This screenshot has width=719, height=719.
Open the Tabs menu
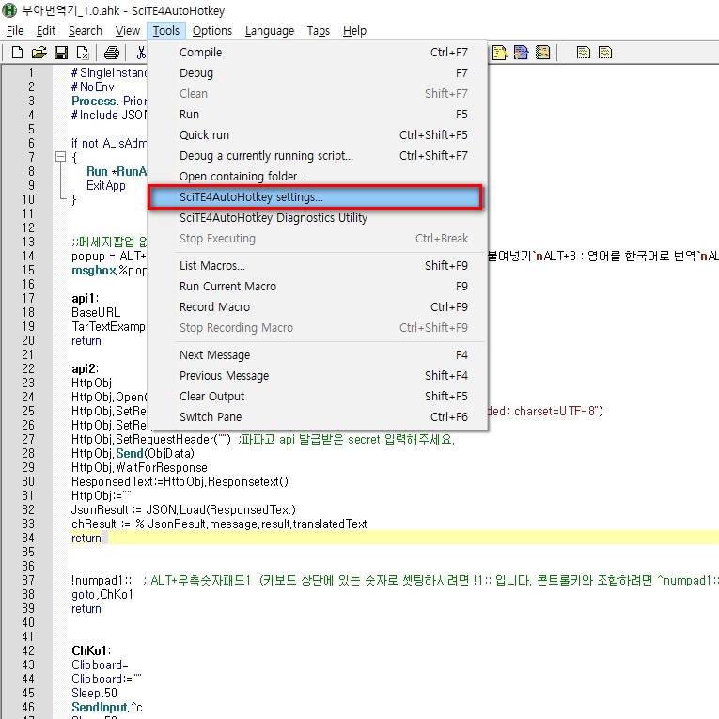click(319, 31)
